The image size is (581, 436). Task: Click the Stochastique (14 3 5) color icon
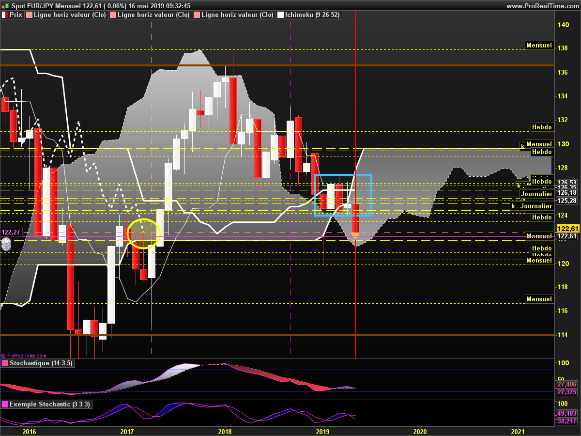pos(4,363)
